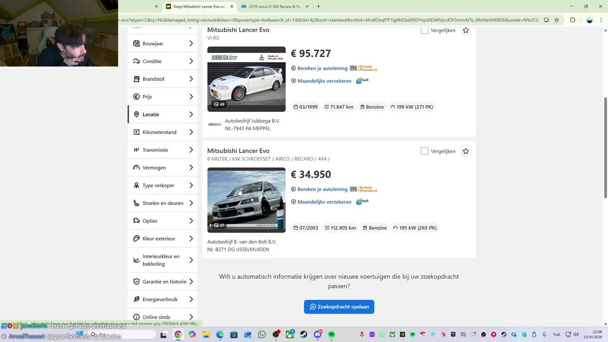Click the Garantie en historie shield icon
Image resolution: width=608 pixels, height=342 pixels.
point(136,282)
